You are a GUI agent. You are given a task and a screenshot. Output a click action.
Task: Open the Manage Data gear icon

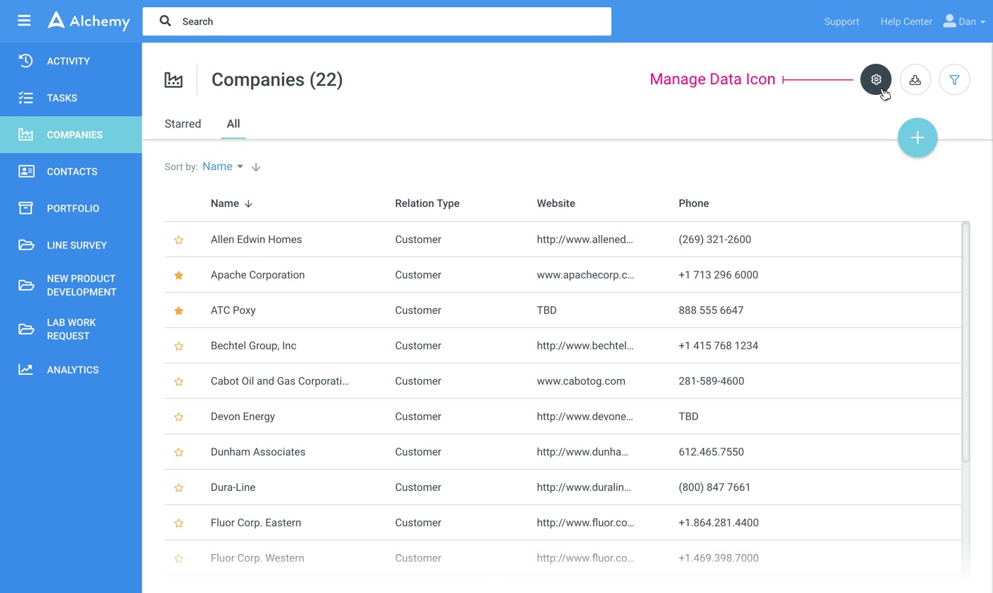[x=876, y=79]
